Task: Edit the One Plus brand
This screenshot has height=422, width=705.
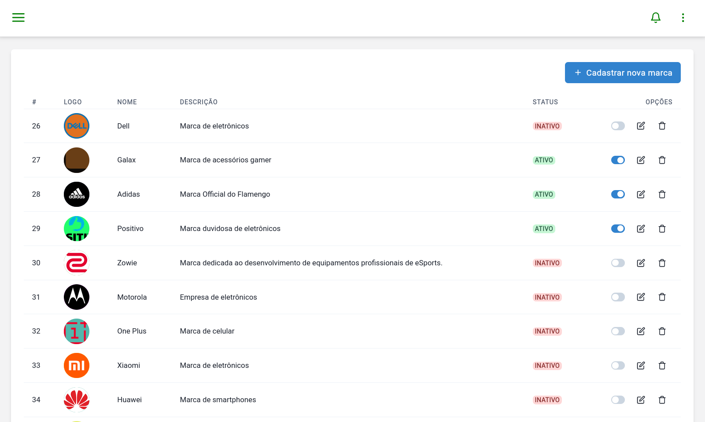Action: pos(641,331)
